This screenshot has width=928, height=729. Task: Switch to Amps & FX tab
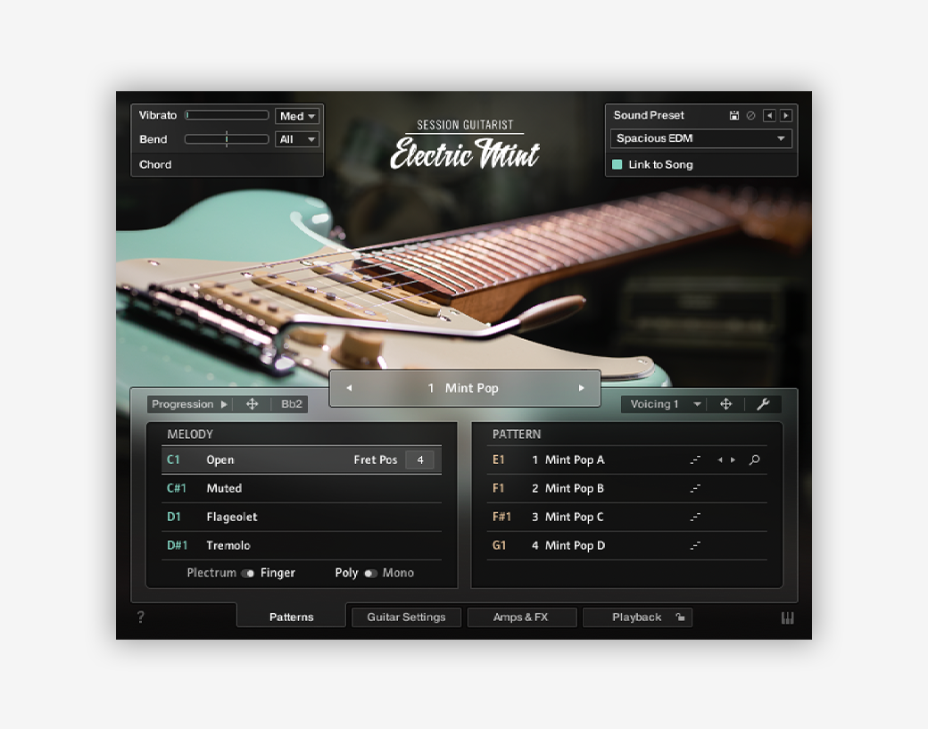click(521, 617)
